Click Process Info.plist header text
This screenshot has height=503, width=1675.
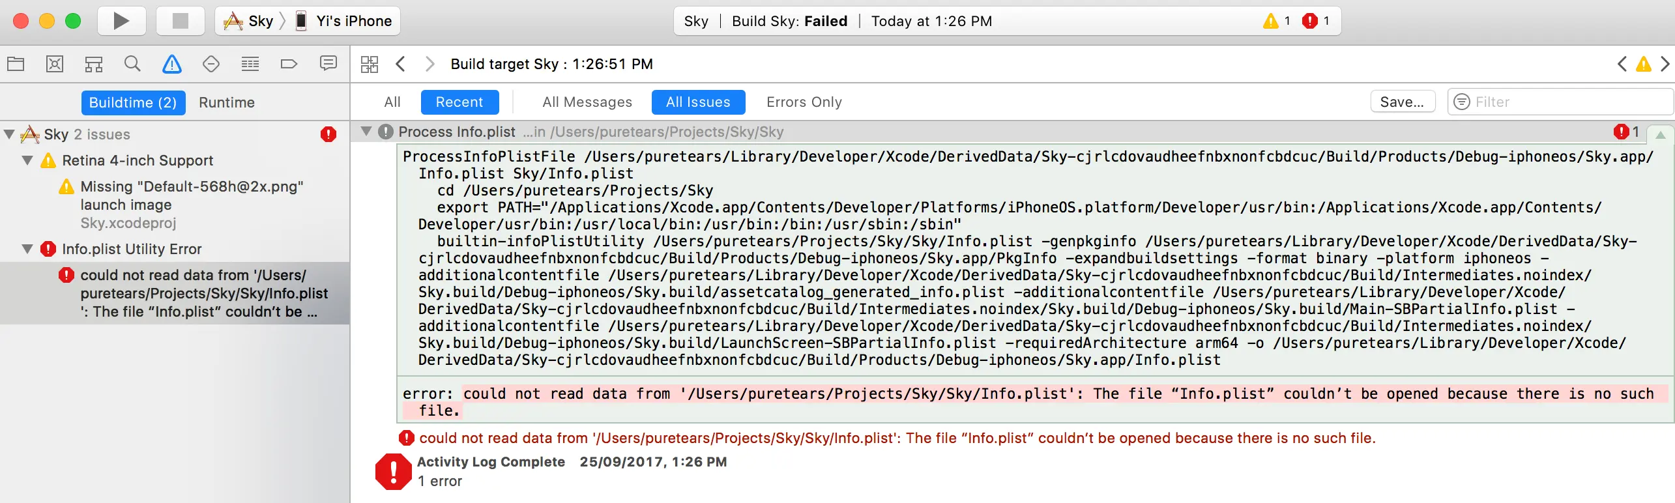pos(457,132)
